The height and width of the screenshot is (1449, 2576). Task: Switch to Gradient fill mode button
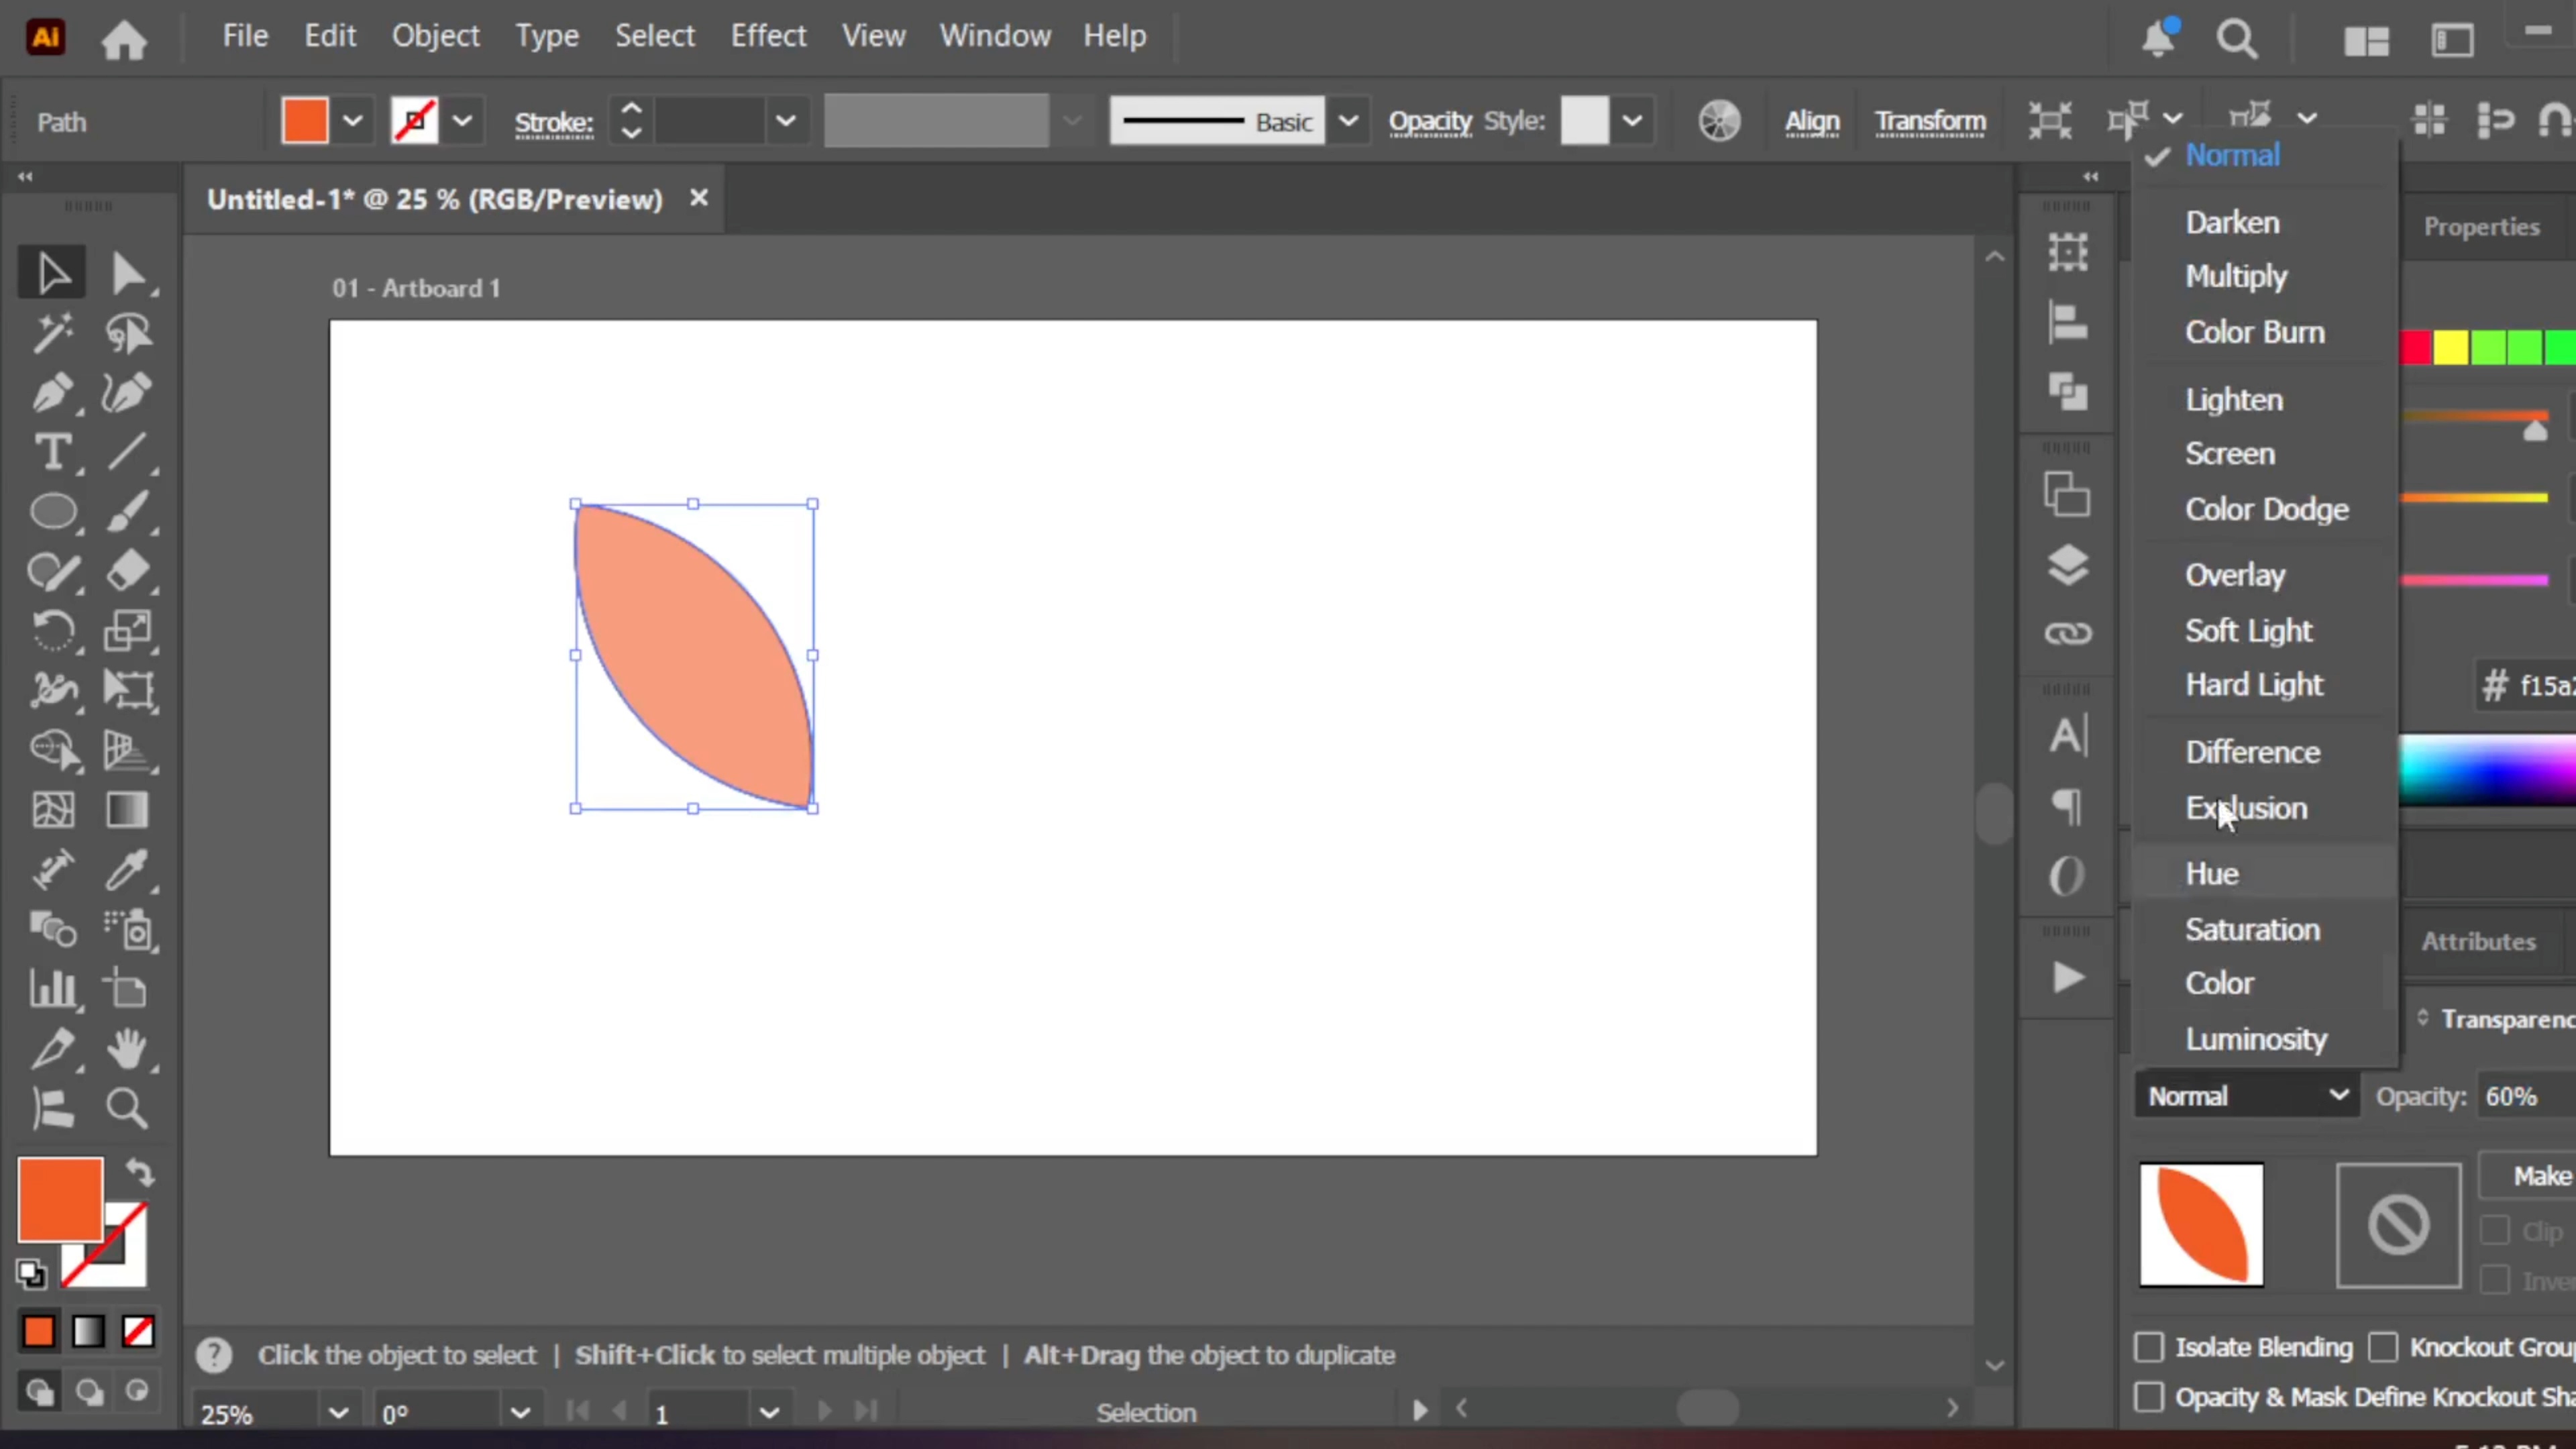click(x=88, y=1332)
